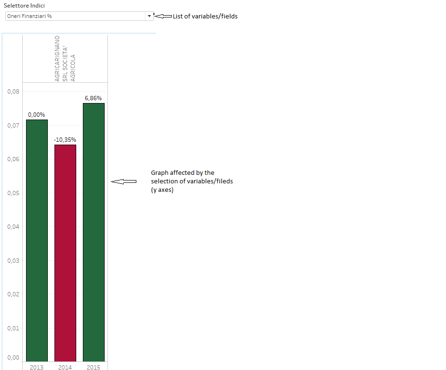
Task: Click the -10,35% data label
Action: (65, 139)
